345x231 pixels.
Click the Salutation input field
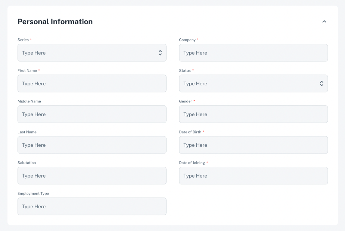(92, 176)
